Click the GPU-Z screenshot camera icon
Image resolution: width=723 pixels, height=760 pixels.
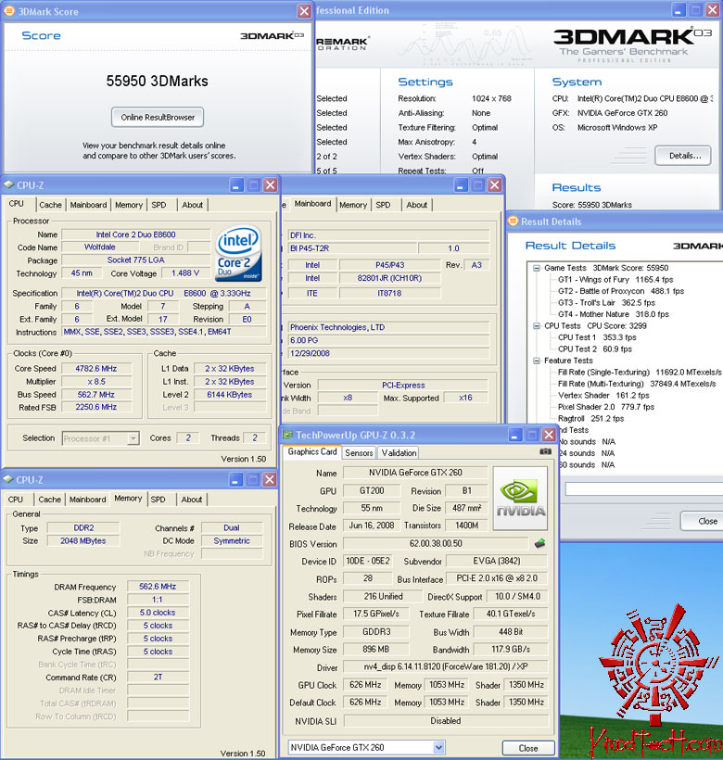pos(545,451)
